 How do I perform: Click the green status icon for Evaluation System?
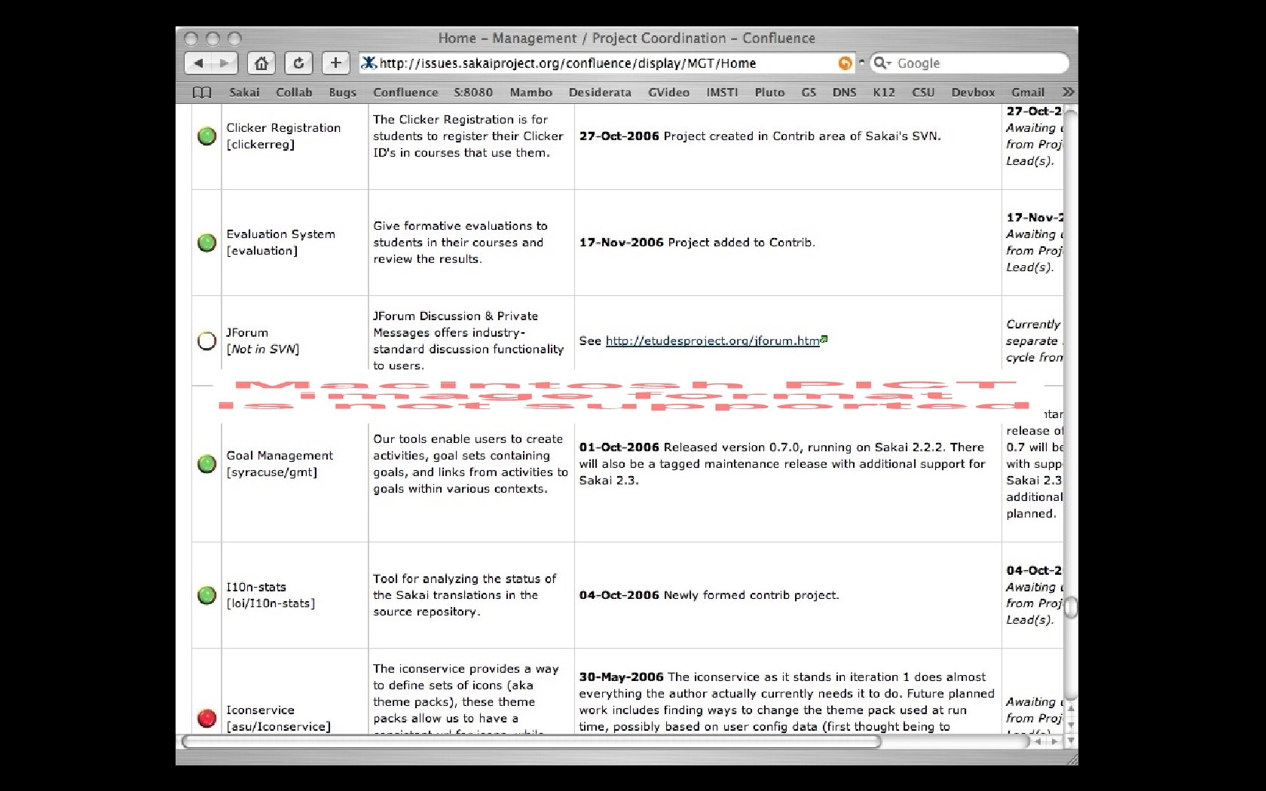tap(206, 243)
